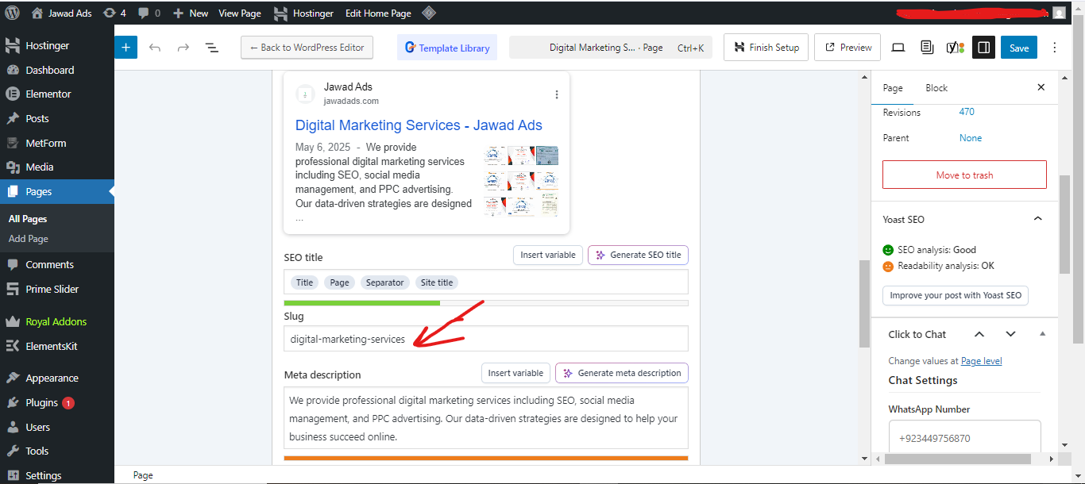Screen dimensions: 1085x484
Task: Click the laptop device preview icon
Action: (x=898, y=48)
